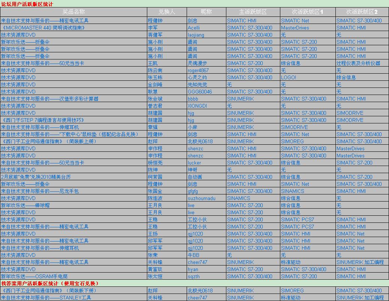Click the nickname bbbb
The height and width of the screenshot is (301, 389).
[x=193, y=99]
